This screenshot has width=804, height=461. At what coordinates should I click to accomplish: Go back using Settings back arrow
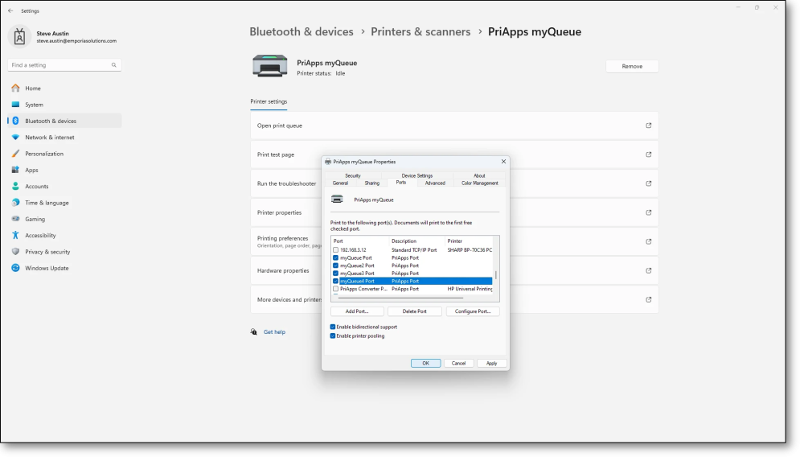click(x=10, y=10)
